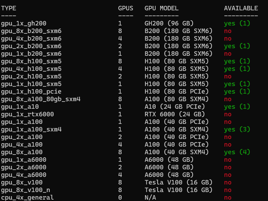Click the GPUS column header
This screenshot has height=201, width=268.
coord(126,8)
